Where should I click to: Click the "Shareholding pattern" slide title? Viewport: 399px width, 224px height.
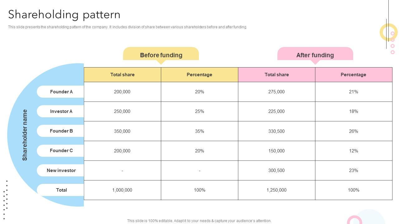[x=64, y=15]
